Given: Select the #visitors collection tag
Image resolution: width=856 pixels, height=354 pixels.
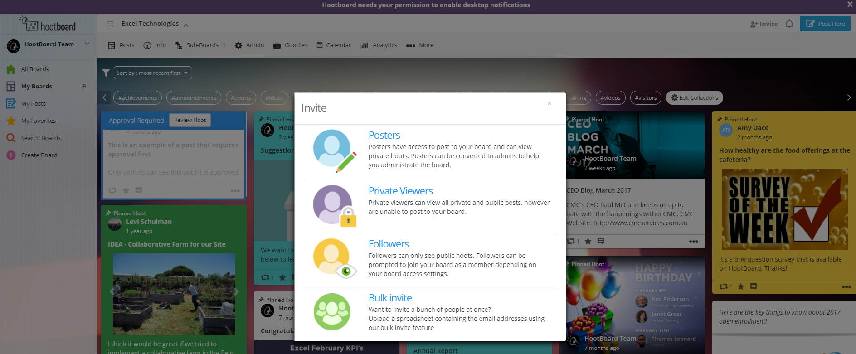Looking at the screenshot, I should pos(646,98).
